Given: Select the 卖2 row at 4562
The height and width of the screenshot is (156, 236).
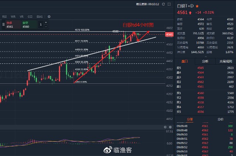Looking at the screenshot, I should (205, 82).
